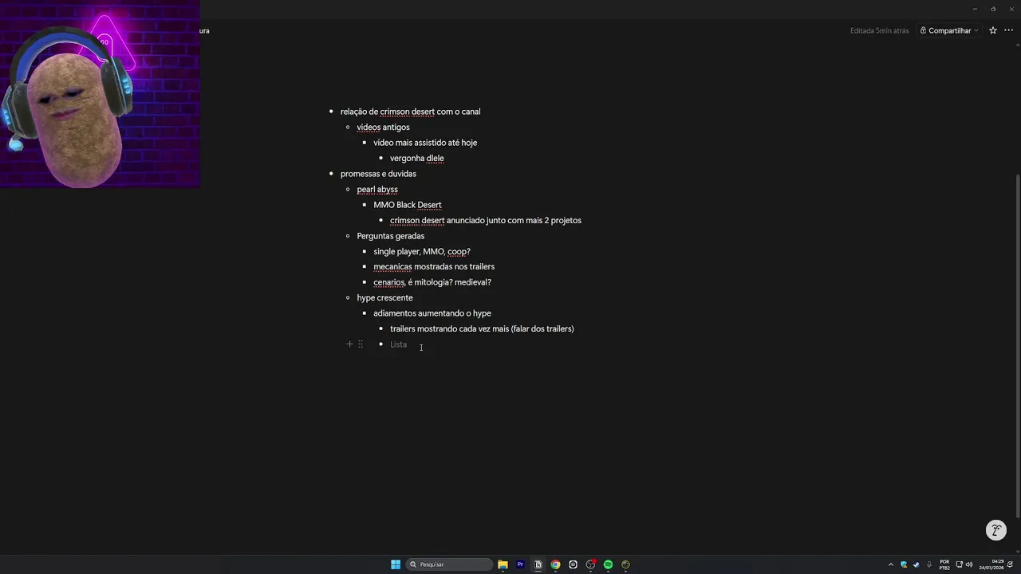Click the Pesquisar taskbar search box

click(448, 564)
